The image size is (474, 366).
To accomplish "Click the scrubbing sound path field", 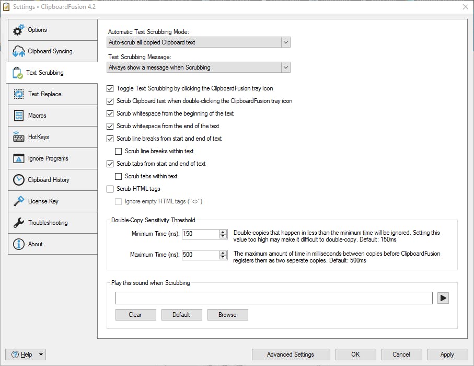I will 273,298.
